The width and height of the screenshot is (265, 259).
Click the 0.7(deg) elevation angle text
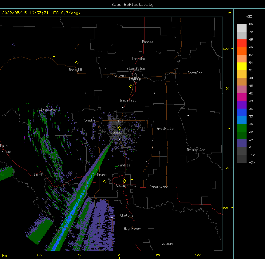click(x=71, y=13)
